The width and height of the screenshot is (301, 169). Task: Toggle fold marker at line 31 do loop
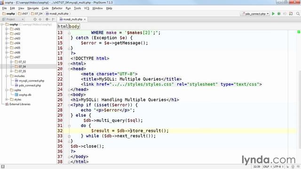[69, 126]
